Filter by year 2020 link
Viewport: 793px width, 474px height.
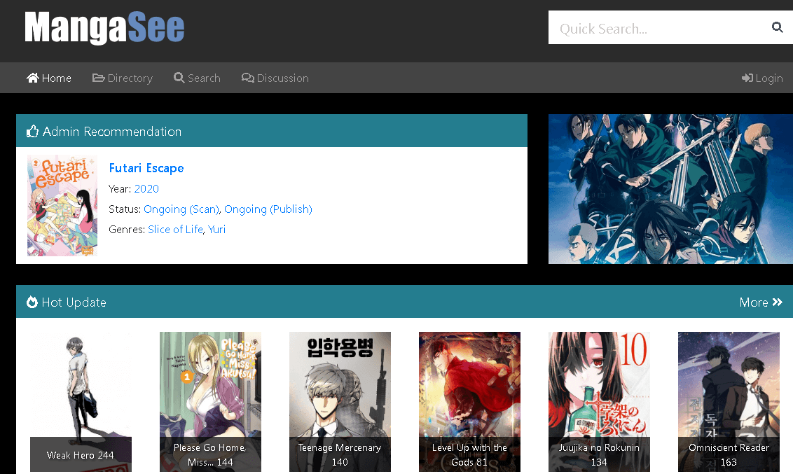click(x=146, y=189)
